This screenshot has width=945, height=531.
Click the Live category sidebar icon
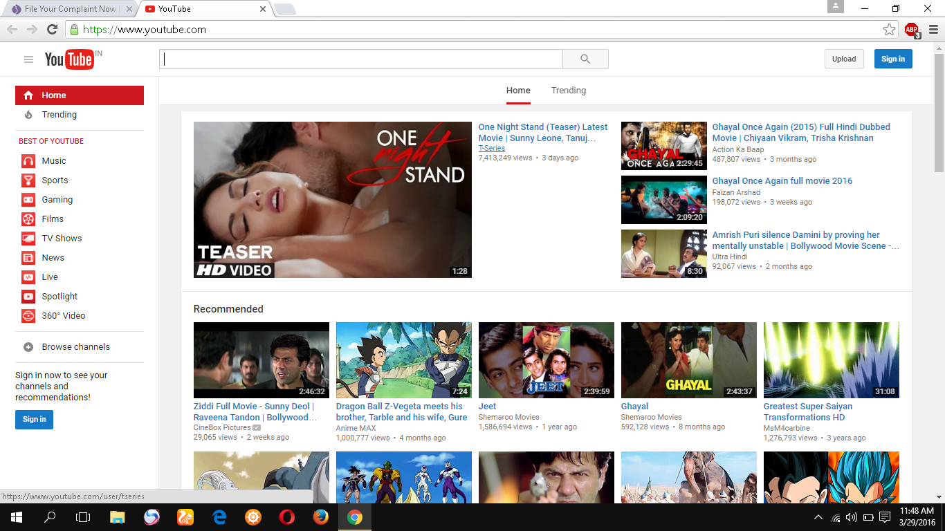pyautogui.click(x=28, y=277)
